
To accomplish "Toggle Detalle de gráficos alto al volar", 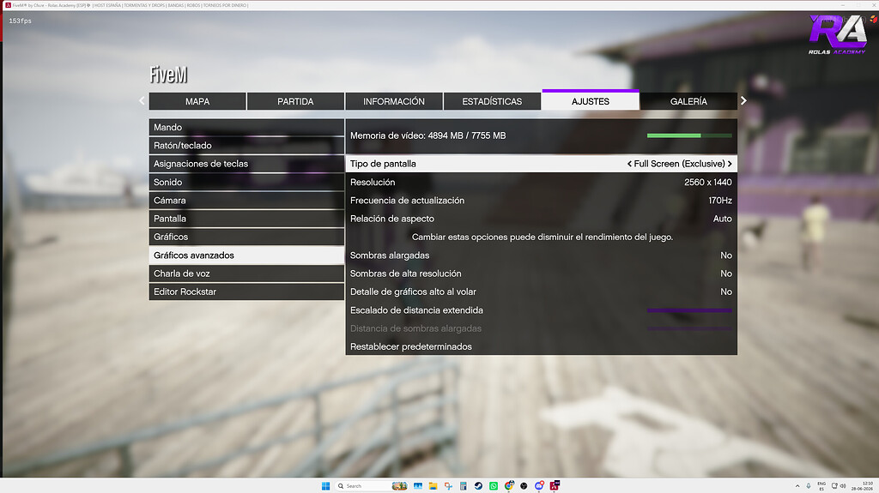I will coord(541,292).
